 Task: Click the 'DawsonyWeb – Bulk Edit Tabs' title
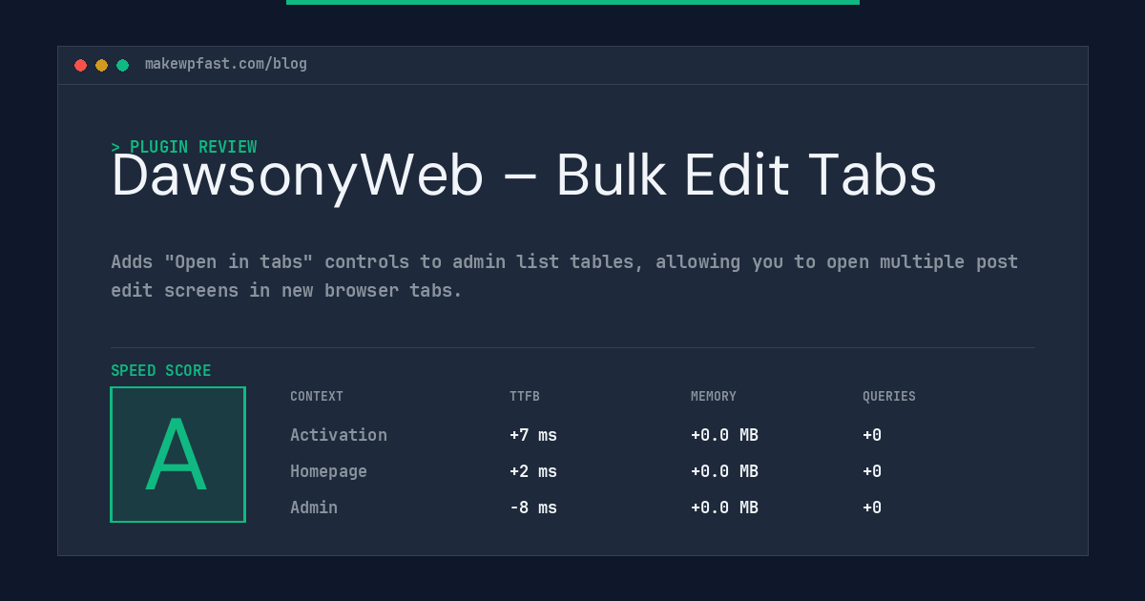524,176
